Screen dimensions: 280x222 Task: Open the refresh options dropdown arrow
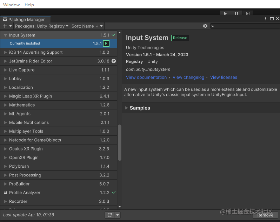[x=118, y=215]
